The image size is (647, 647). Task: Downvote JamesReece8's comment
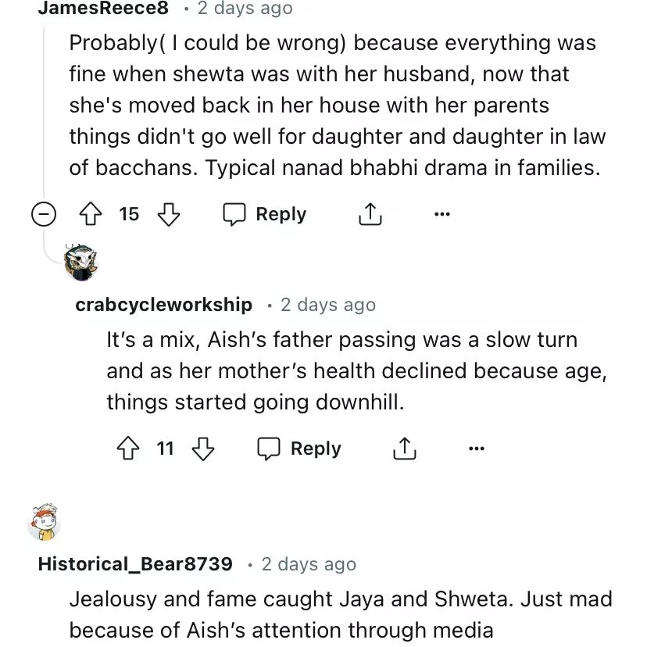coord(169,214)
